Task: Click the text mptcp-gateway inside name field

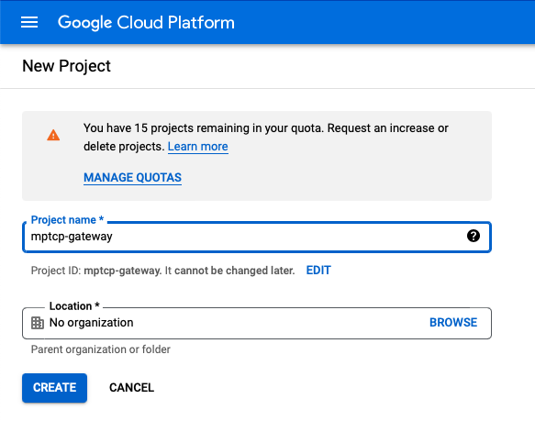Action: point(72,237)
